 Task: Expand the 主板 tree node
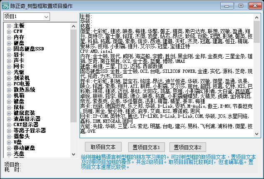pyautogui.click(x=9, y=26)
